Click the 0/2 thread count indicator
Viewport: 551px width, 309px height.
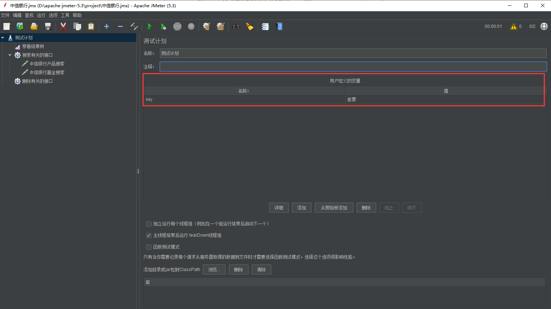(x=532, y=26)
